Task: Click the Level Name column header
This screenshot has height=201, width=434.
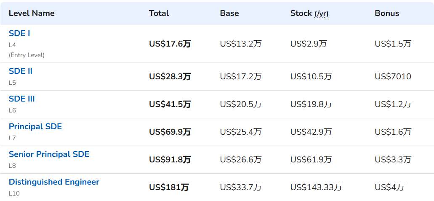Action: (x=32, y=13)
